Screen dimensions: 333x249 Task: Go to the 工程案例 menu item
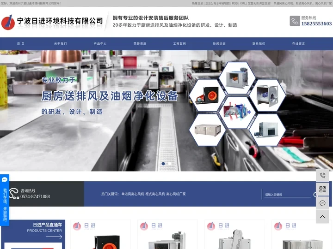pos(179,44)
